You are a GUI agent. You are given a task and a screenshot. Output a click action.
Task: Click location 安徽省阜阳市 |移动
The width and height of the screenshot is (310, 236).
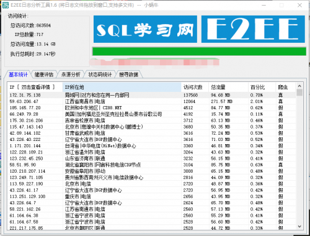pyautogui.click(x=85, y=171)
